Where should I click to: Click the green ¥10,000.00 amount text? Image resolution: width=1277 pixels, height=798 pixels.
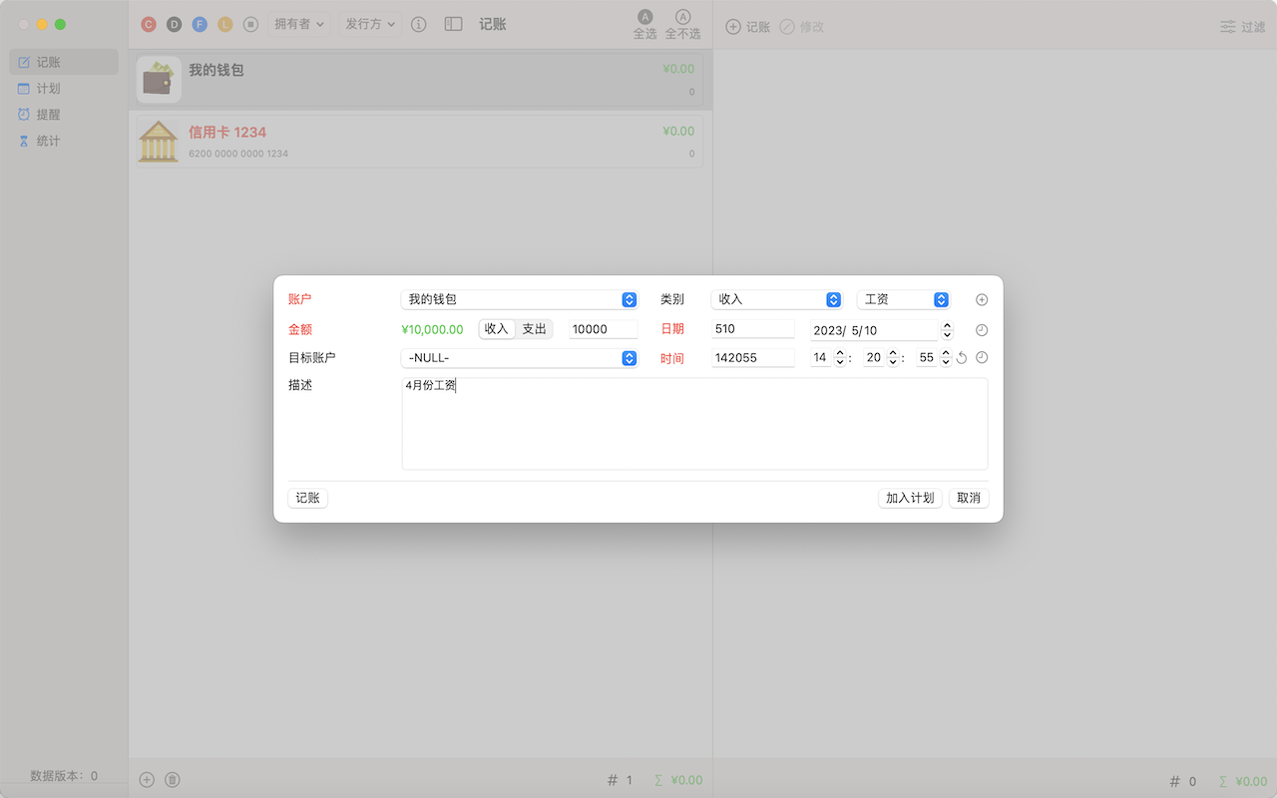coord(432,329)
